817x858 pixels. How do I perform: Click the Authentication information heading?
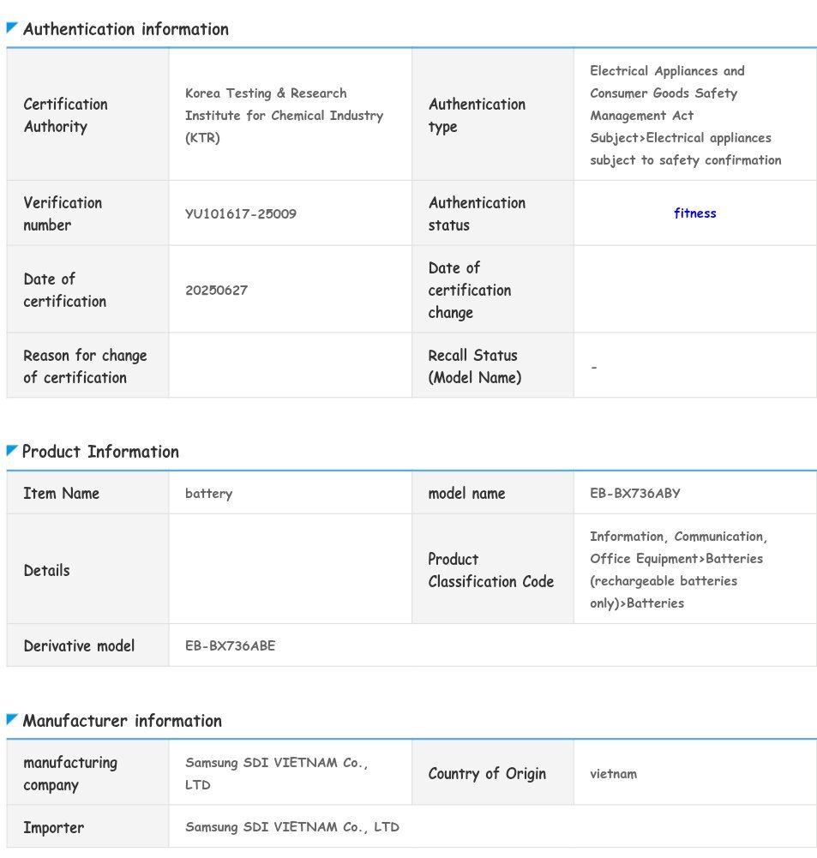click(126, 29)
